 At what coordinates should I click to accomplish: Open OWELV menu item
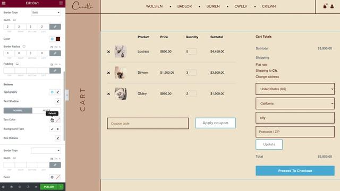(241, 6)
